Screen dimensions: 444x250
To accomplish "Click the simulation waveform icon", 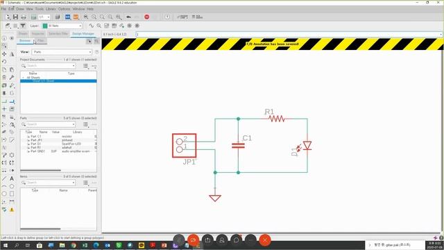I will [x=91, y=26].
